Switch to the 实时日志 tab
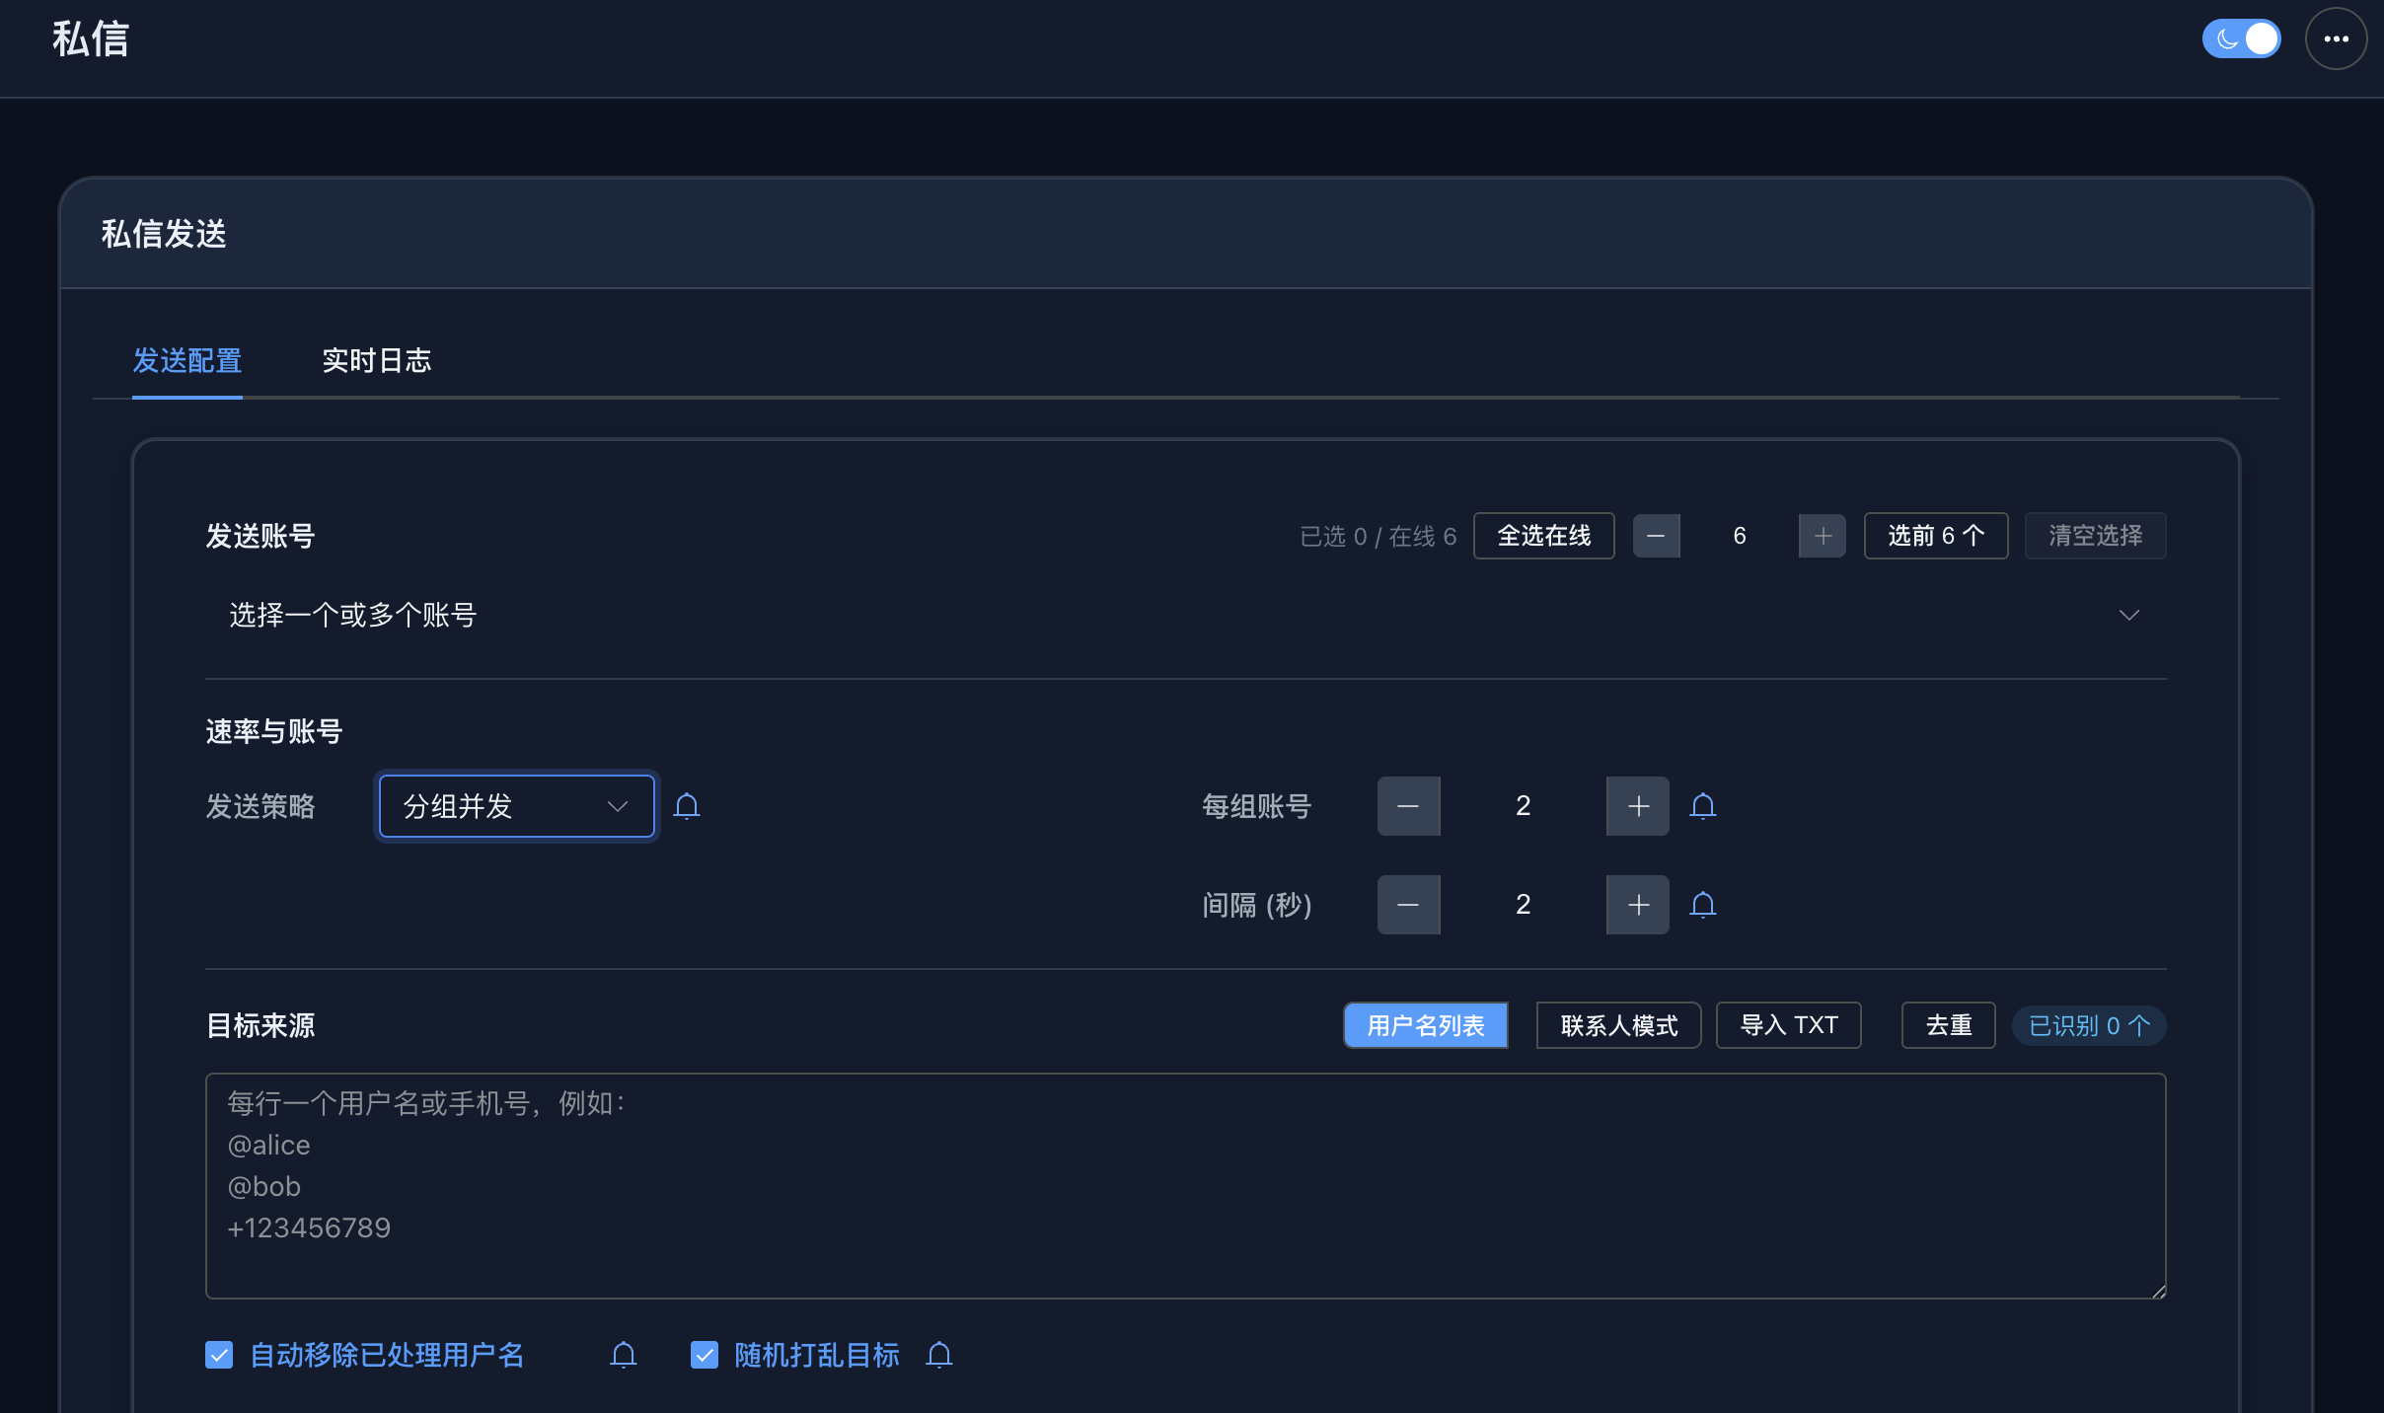 [377, 360]
